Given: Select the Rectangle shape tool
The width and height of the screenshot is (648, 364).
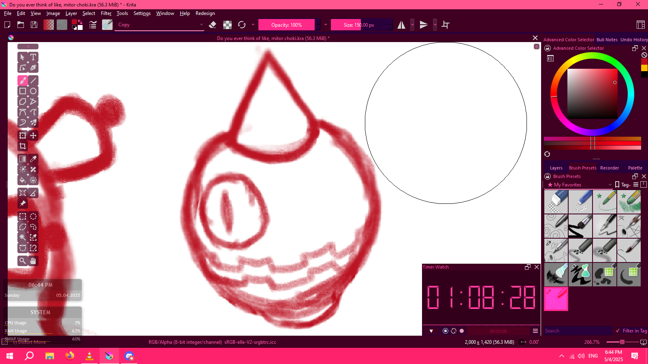Looking at the screenshot, I should [23, 91].
